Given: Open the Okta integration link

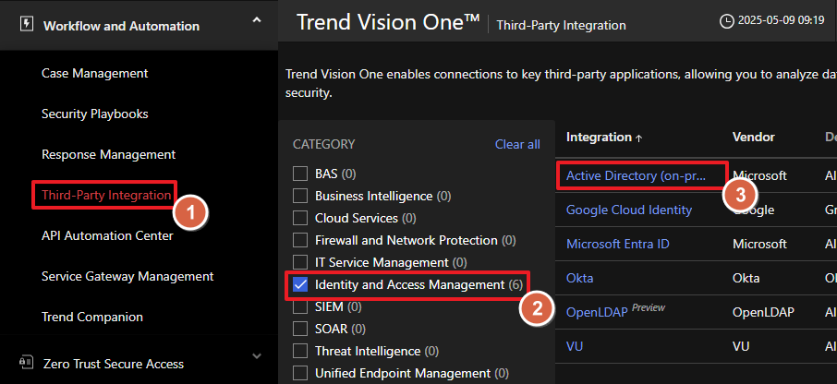Looking at the screenshot, I should click(579, 278).
